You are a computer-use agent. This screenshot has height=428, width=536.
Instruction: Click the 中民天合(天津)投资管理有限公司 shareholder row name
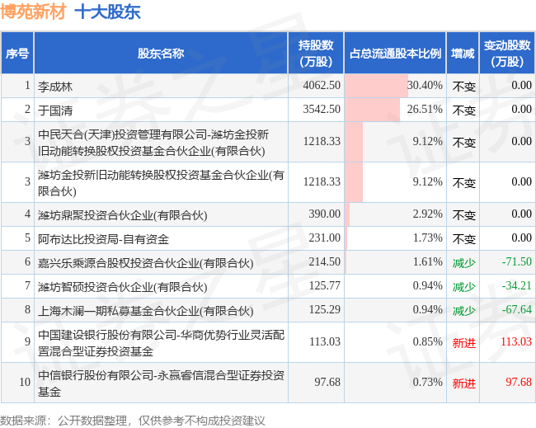pyautogui.click(x=153, y=143)
